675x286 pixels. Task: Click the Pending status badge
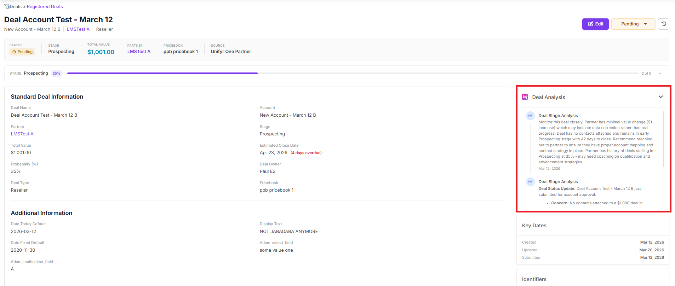click(22, 52)
